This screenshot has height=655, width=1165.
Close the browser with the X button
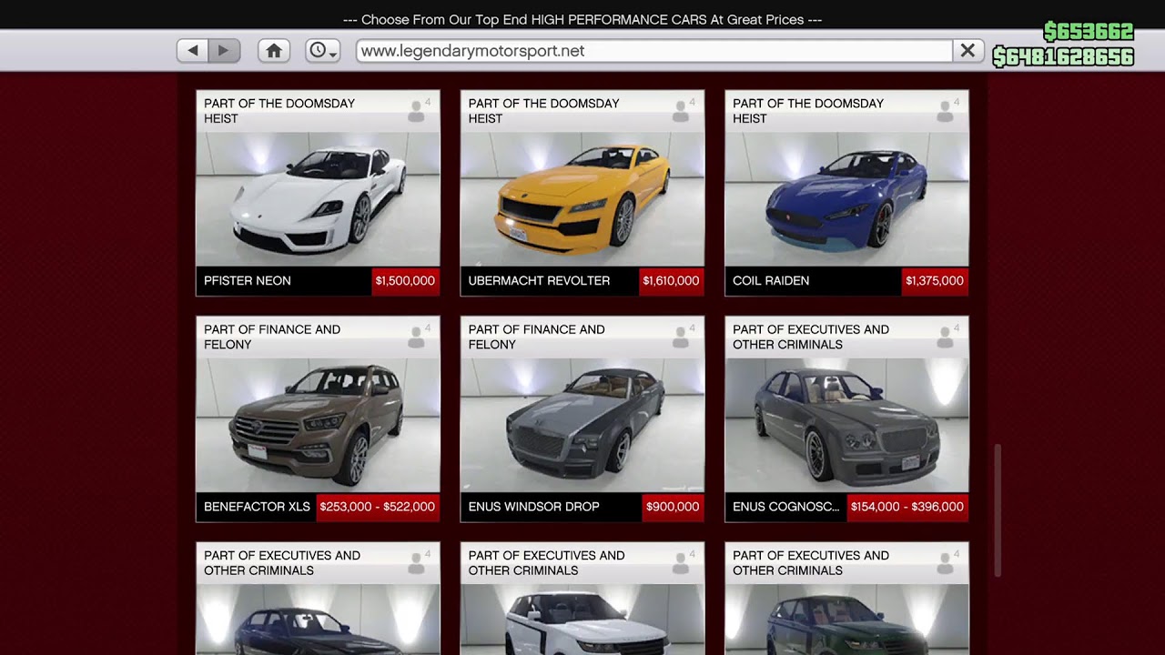point(967,51)
